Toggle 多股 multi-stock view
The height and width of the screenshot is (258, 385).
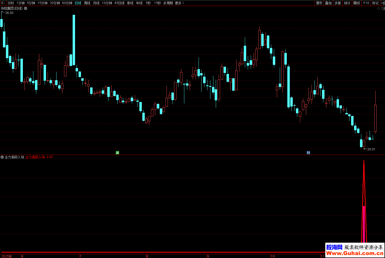tap(338, 3)
